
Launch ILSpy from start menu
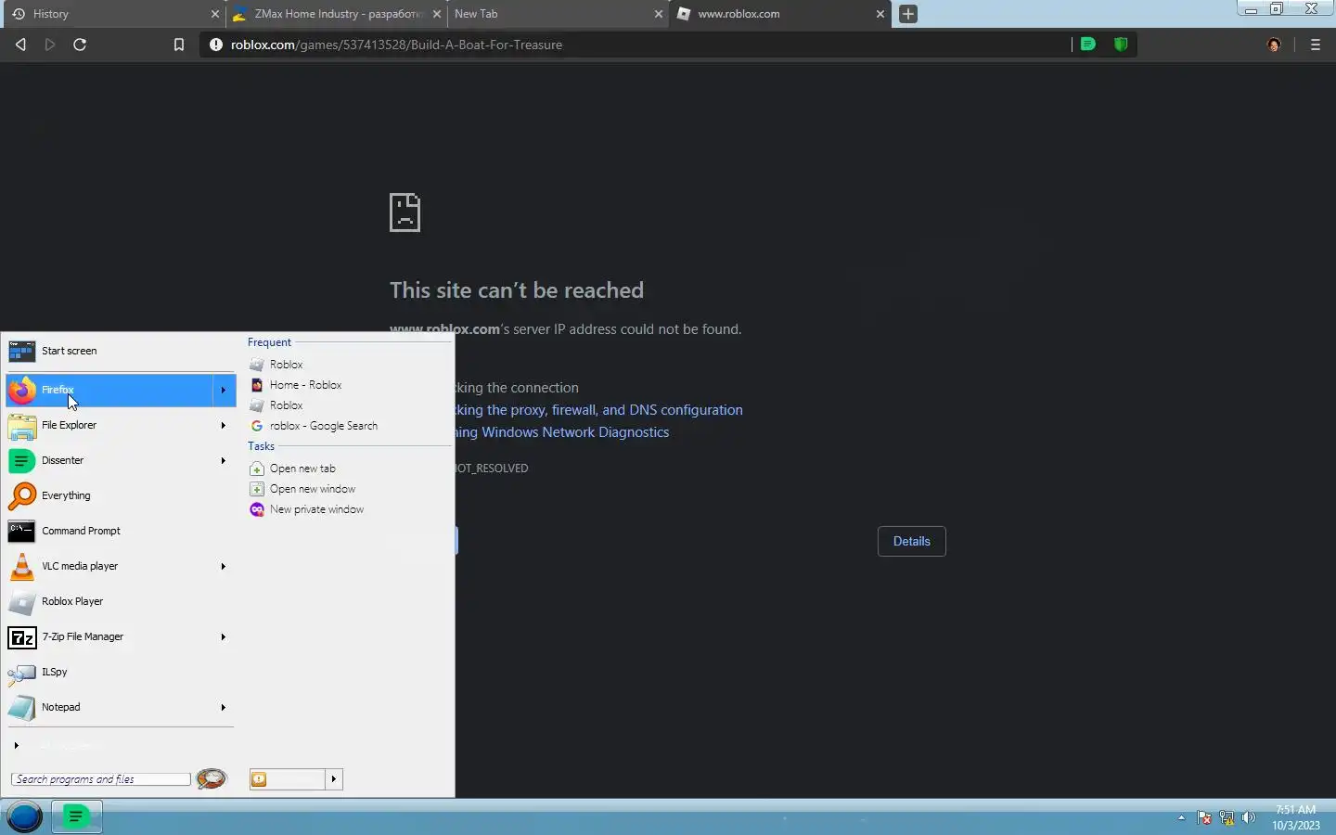121,672
